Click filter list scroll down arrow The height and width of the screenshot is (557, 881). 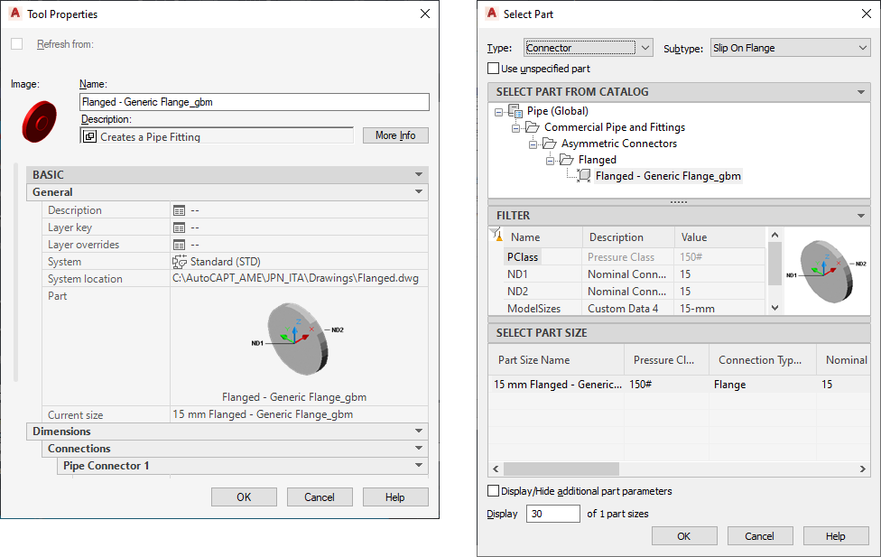(774, 308)
